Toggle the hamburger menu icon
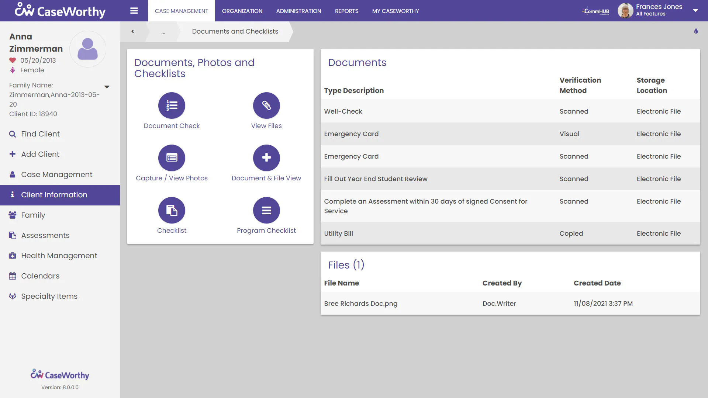The image size is (708, 398). [x=134, y=11]
